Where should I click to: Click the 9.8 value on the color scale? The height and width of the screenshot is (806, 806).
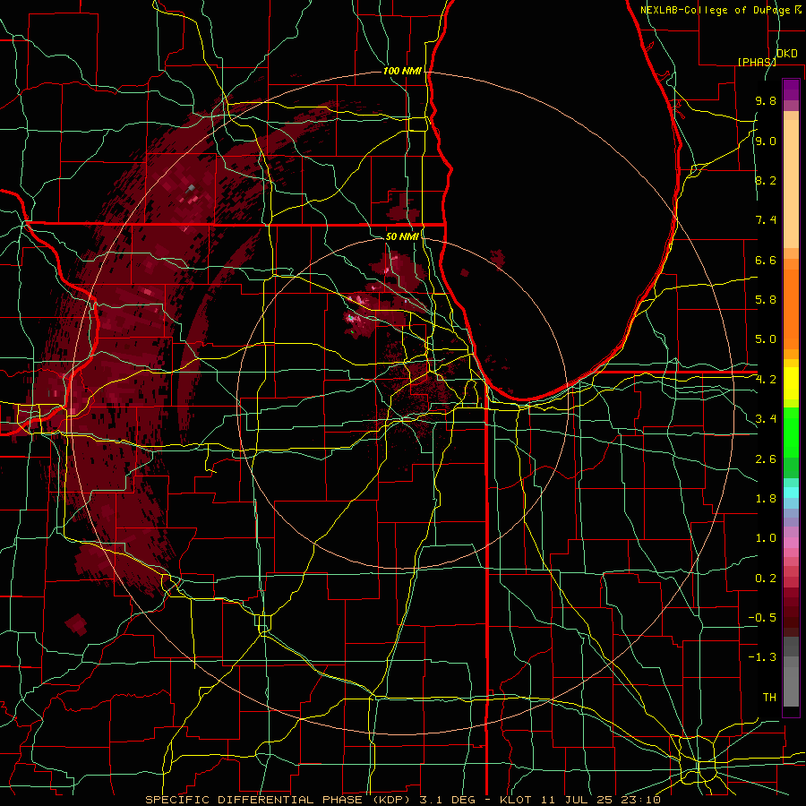click(766, 100)
